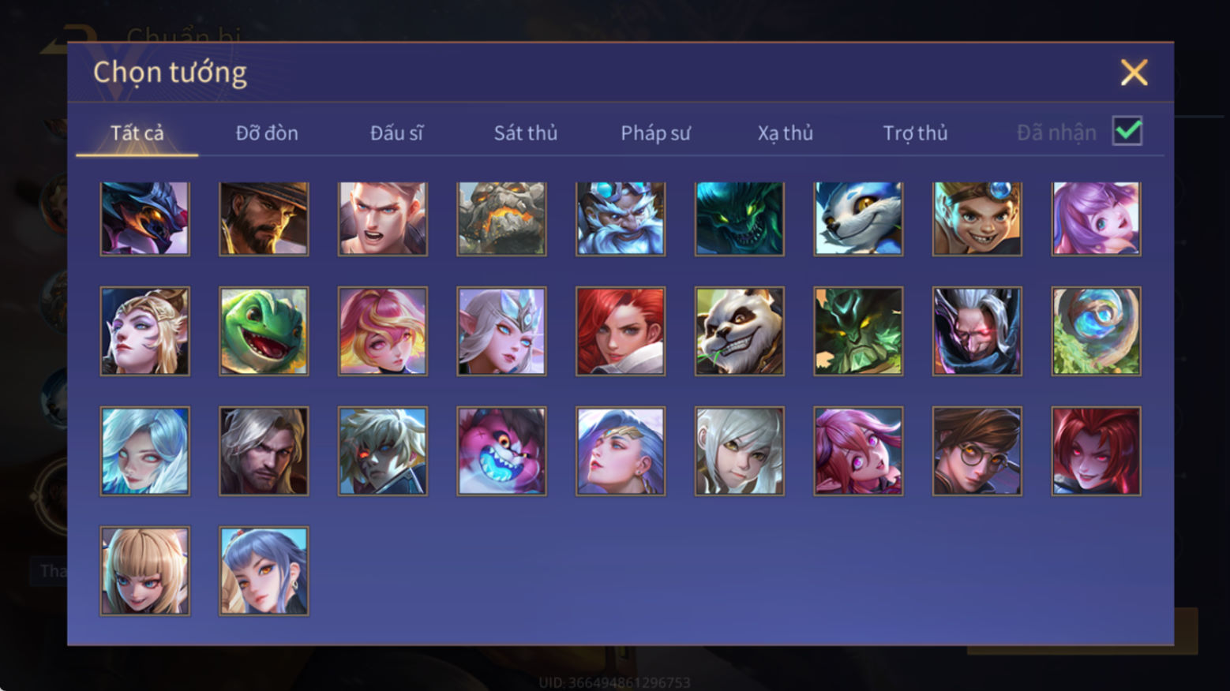Screen dimensions: 1230x691
Task: Select the blue and white wolf hero
Action: (x=858, y=219)
